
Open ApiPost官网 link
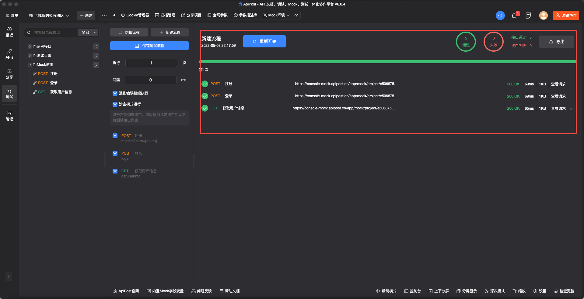point(126,291)
